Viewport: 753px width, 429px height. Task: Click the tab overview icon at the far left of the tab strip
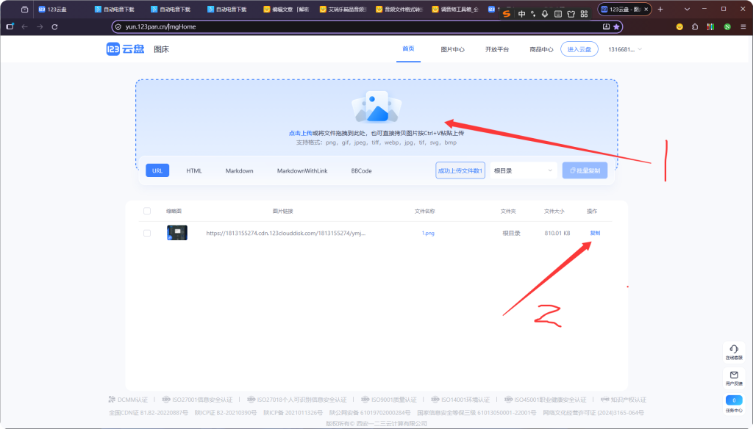point(24,9)
